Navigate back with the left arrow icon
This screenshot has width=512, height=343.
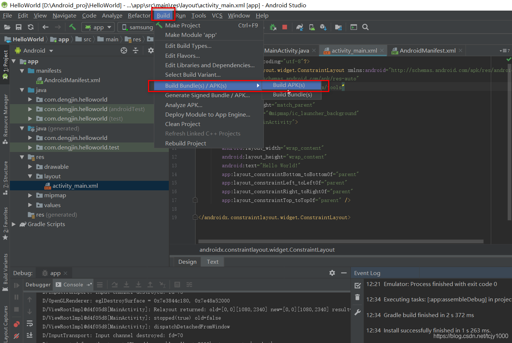pos(45,27)
